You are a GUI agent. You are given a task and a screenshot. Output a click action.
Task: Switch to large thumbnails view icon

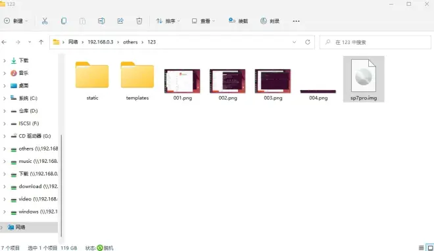click(x=430, y=248)
